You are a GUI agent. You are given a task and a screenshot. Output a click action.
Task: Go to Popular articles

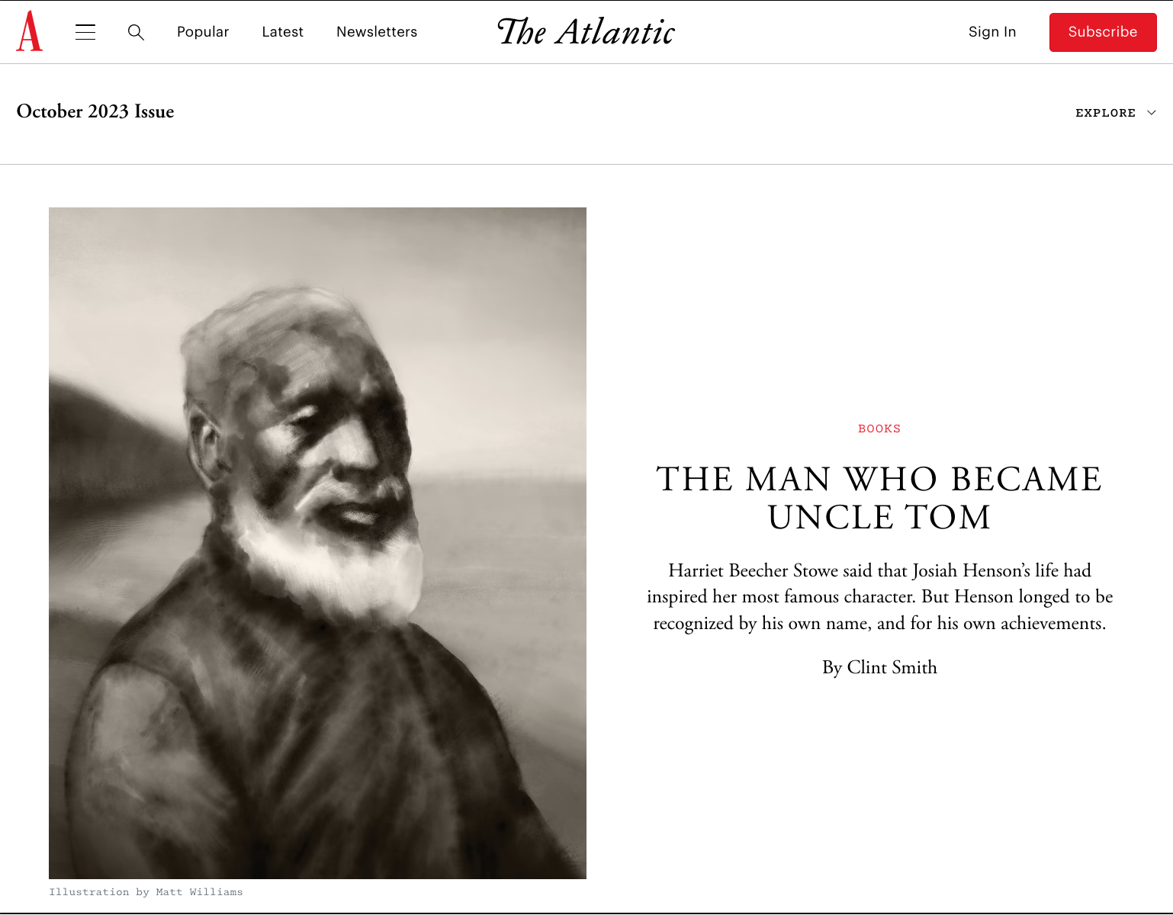(203, 32)
